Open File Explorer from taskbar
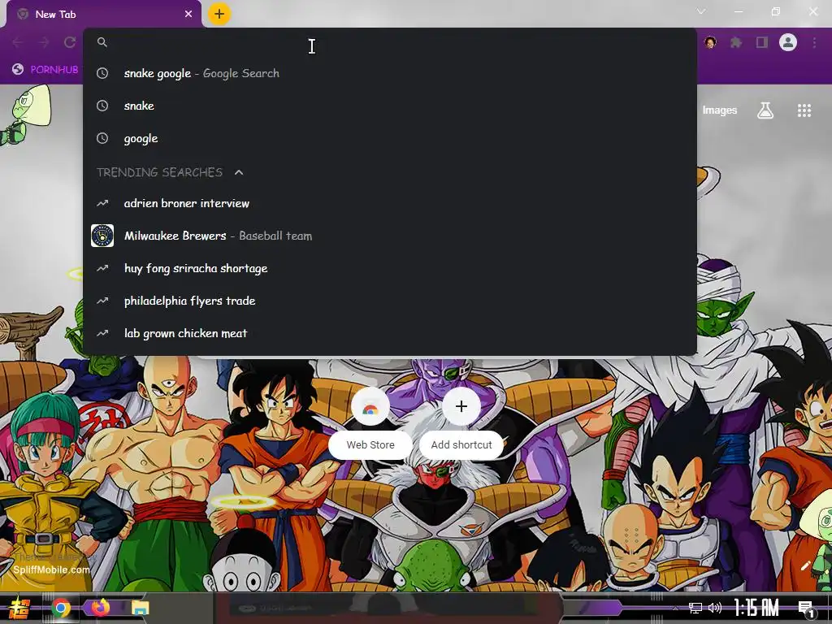This screenshot has height=624, width=832. click(140, 608)
